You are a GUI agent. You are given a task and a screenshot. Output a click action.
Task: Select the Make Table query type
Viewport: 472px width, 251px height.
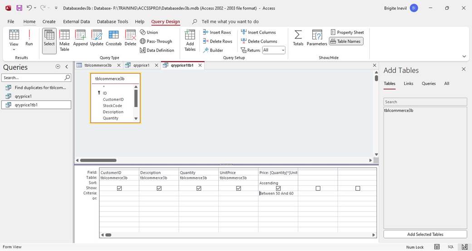tap(64, 40)
